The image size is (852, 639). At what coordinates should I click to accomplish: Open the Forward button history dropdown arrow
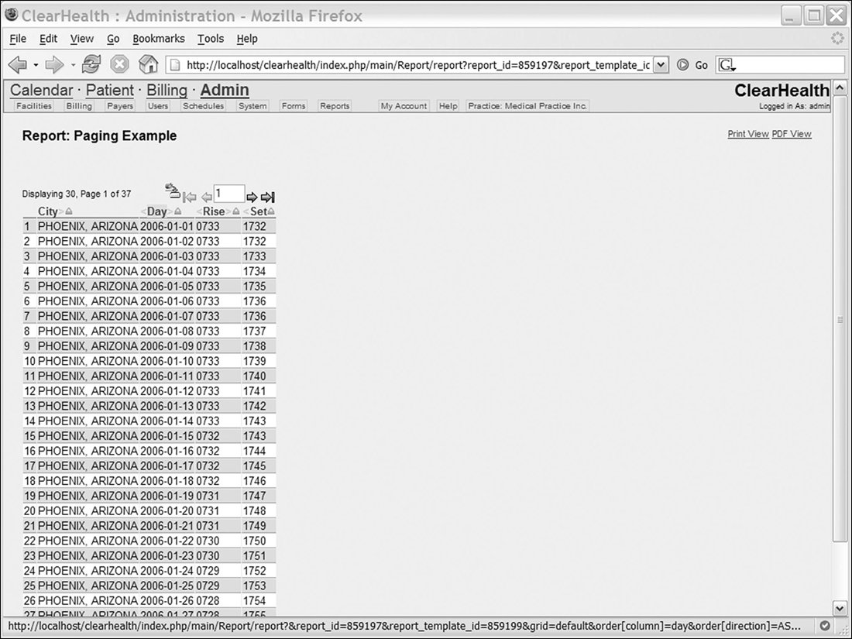[x=73, y=65]
